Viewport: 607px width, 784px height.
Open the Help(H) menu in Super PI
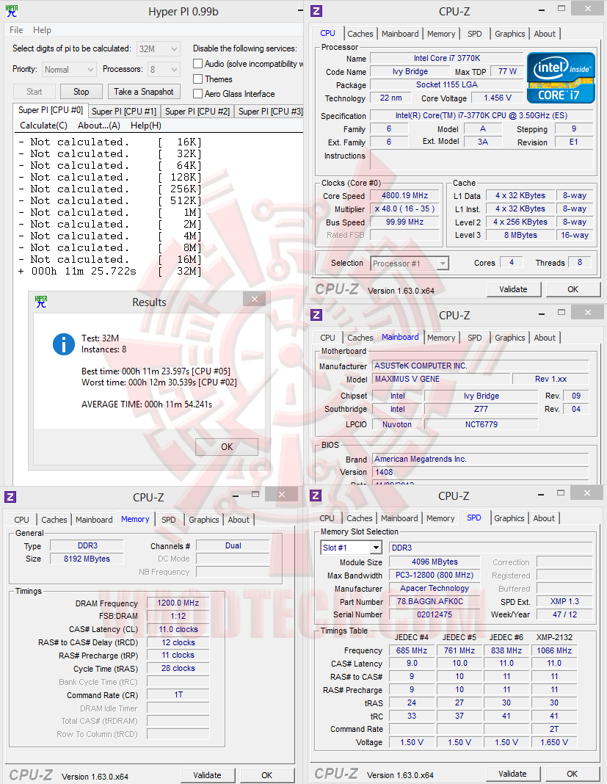tap(146, 126)
